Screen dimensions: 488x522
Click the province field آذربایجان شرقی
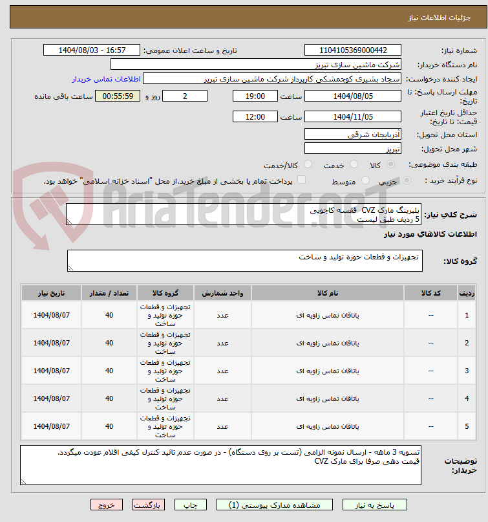click(353, 135)
